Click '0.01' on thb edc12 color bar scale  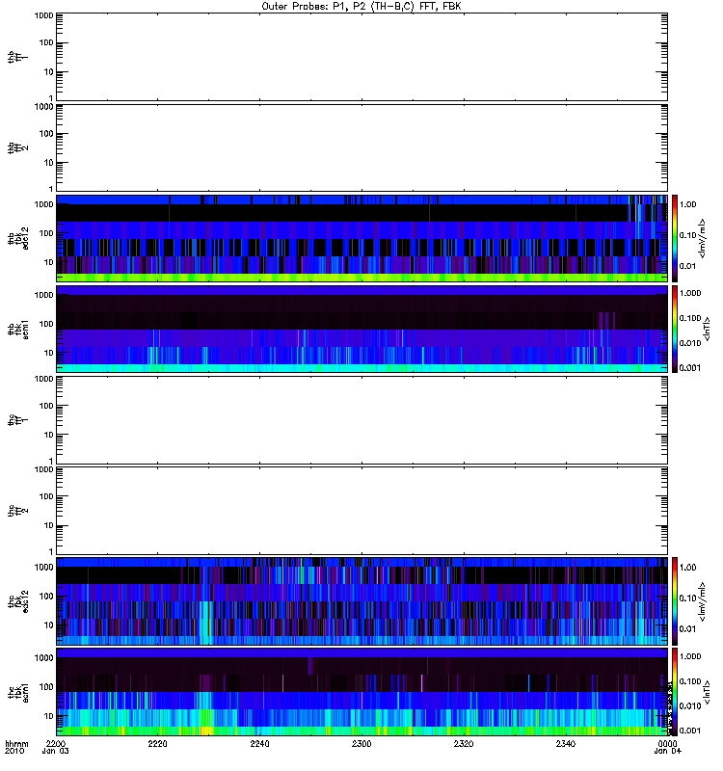pyautogui.click(x=687, y=266)
